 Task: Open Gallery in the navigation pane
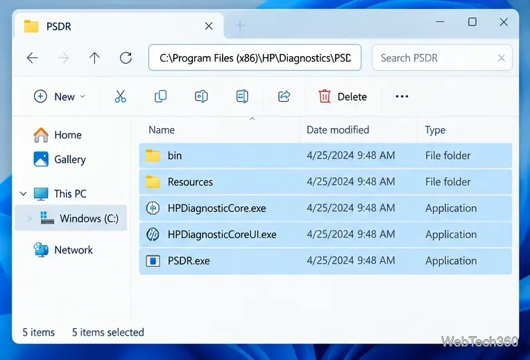[60, 159]
